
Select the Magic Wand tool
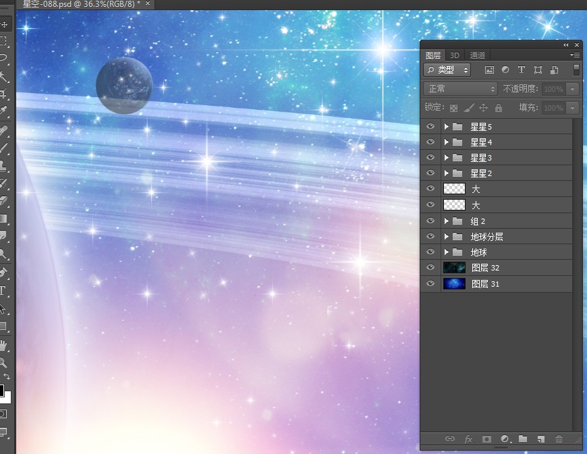pos(4,76)
